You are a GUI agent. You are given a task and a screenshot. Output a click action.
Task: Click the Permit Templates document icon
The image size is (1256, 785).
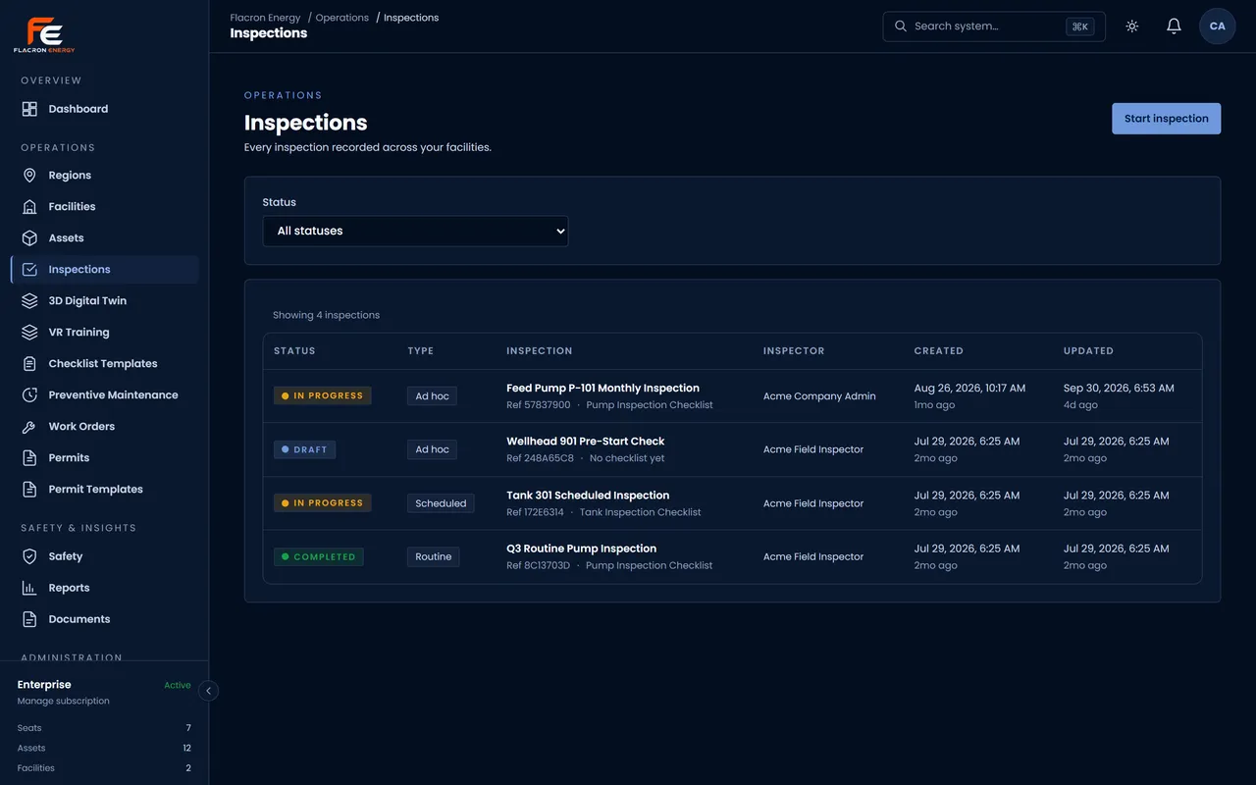pos(29,490)
